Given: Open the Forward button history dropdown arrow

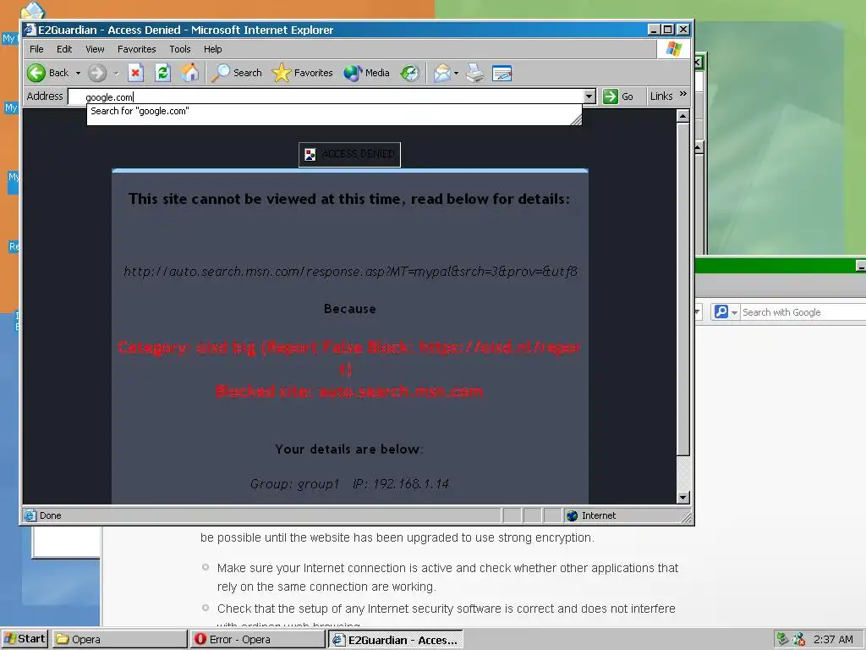Looking at the screenshot, I should click(116, 73).
